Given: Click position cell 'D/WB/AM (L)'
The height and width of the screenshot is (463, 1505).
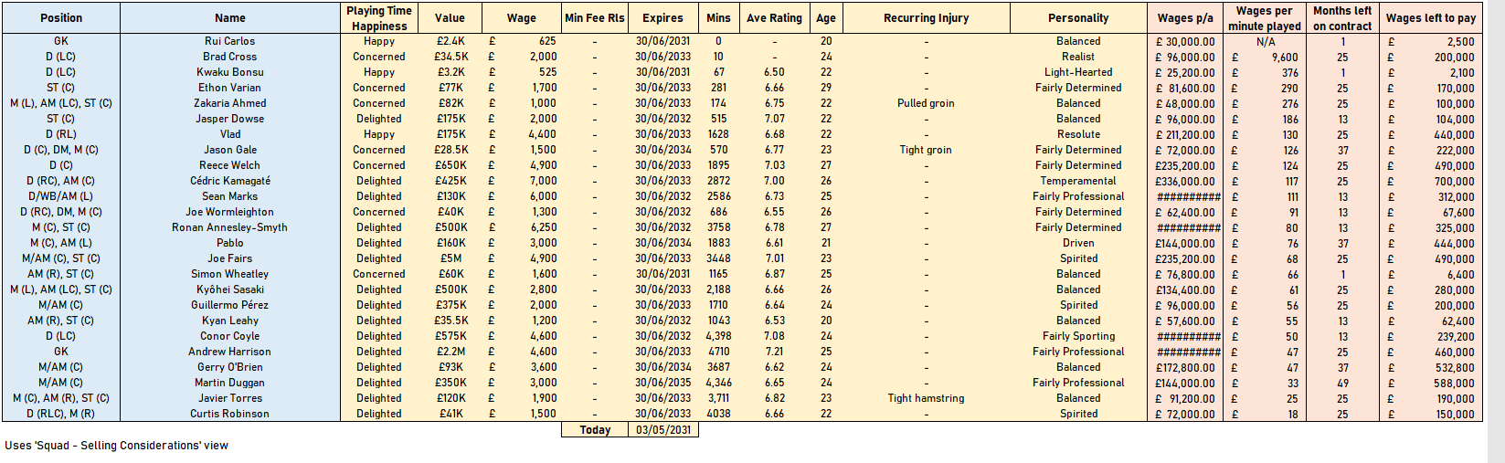Looking at the screenshot, I should (61, 196).
